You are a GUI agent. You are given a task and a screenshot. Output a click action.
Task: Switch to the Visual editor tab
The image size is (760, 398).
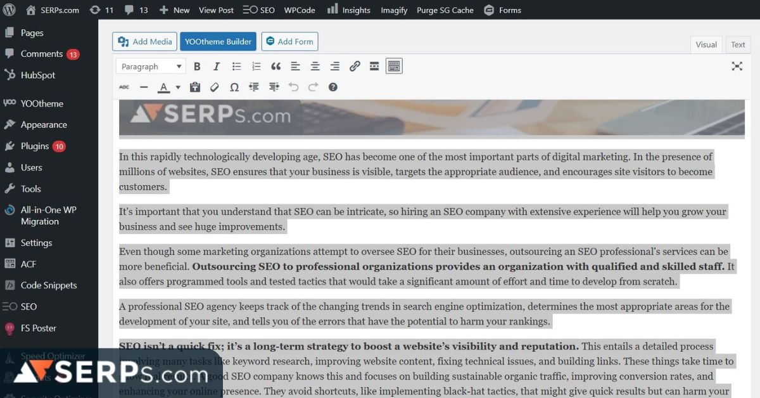pyautogui.click(x=706, y=44)
